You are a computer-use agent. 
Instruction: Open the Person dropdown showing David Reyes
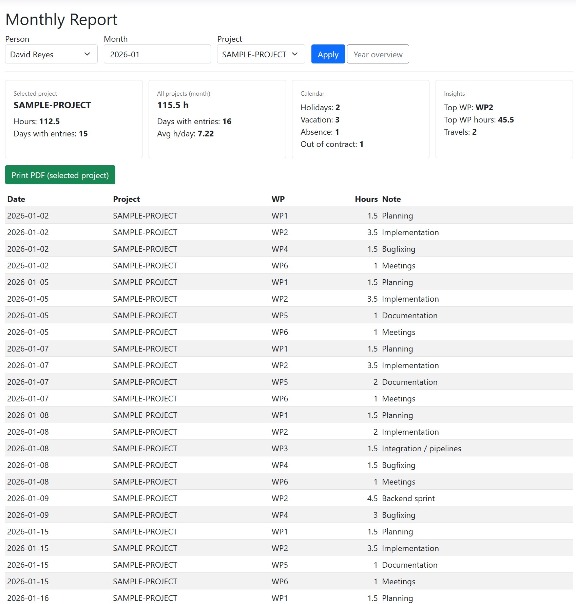51,54
